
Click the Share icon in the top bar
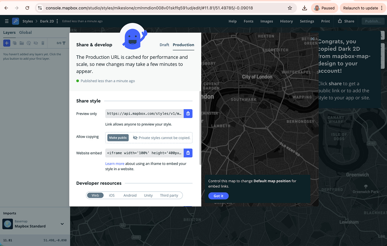340,21
